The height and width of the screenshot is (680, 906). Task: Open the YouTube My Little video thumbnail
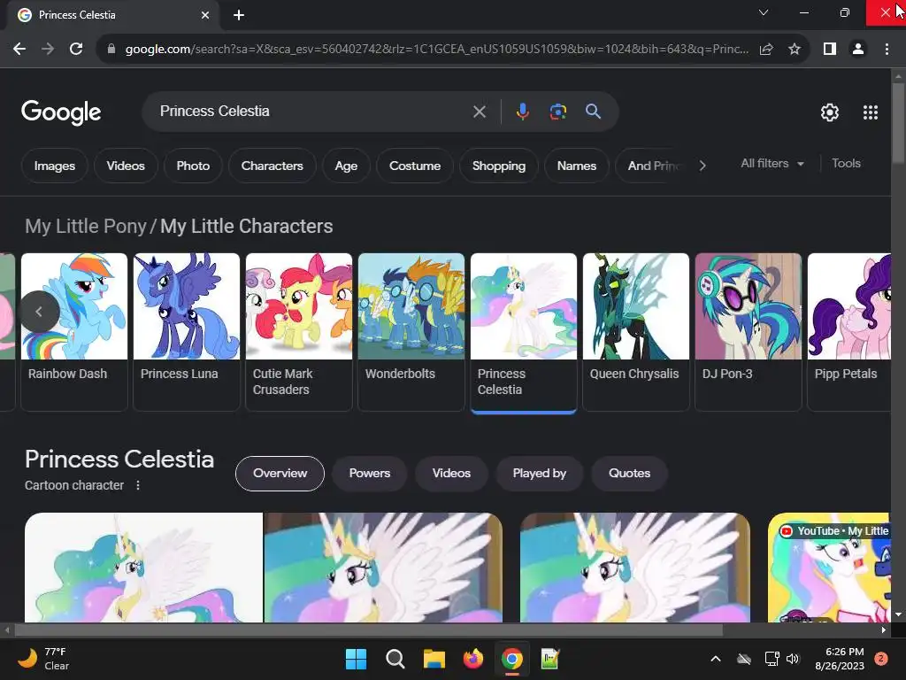tap(829, 568)
